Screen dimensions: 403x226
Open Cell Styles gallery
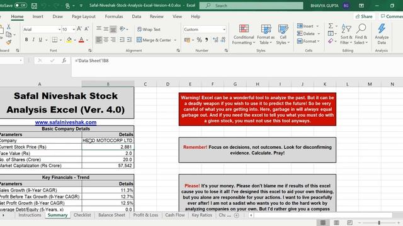tap(283, 35)
